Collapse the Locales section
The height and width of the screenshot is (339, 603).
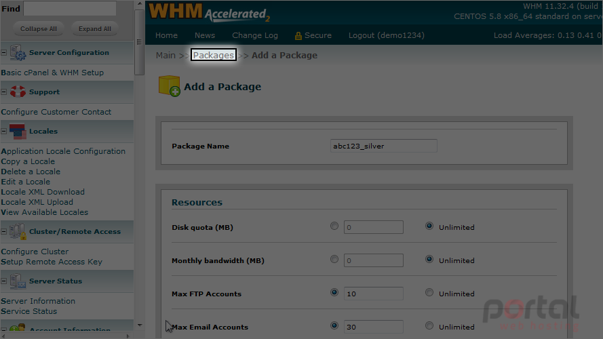(x=4, y=131)
